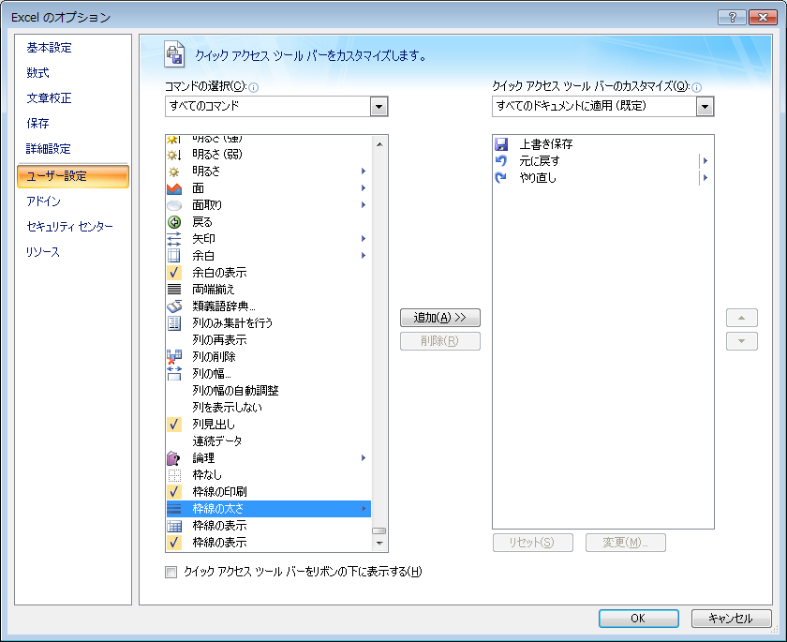Click info icon beside クイック アクセス ツール バーのカスタマイズ
787x642 pixels.
[696, 87]
